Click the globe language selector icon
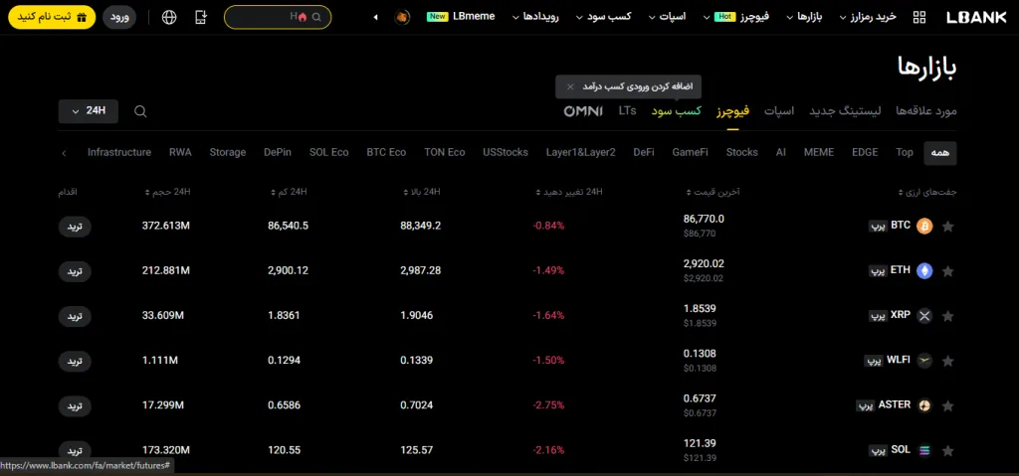This screenshot has height=476, width=1019. (x=169, y=17)
